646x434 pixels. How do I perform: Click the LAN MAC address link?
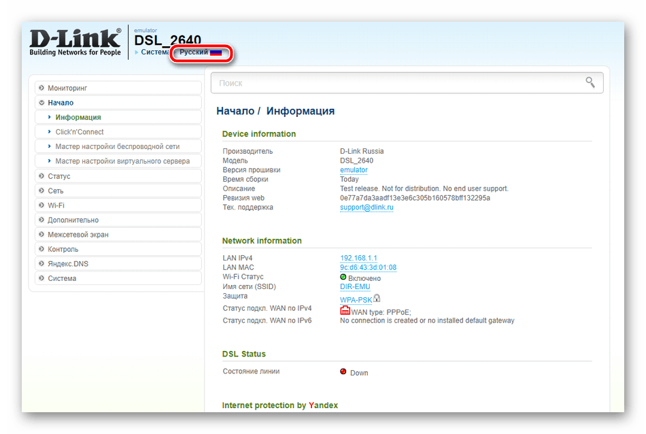point(369,267)
